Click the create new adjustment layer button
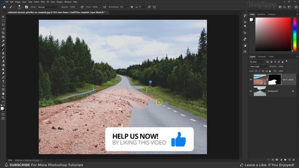Viewport: 299px width, 168px height. point(281,160)
